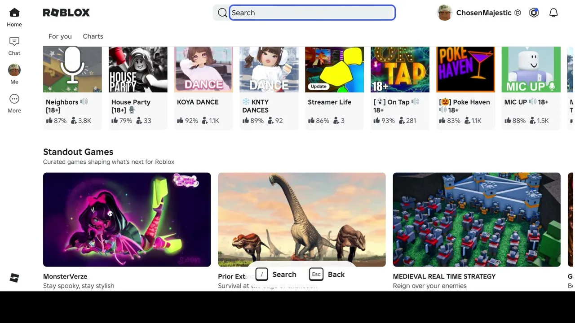Click the ChosenMajestic profile avatar

point(444,13)
